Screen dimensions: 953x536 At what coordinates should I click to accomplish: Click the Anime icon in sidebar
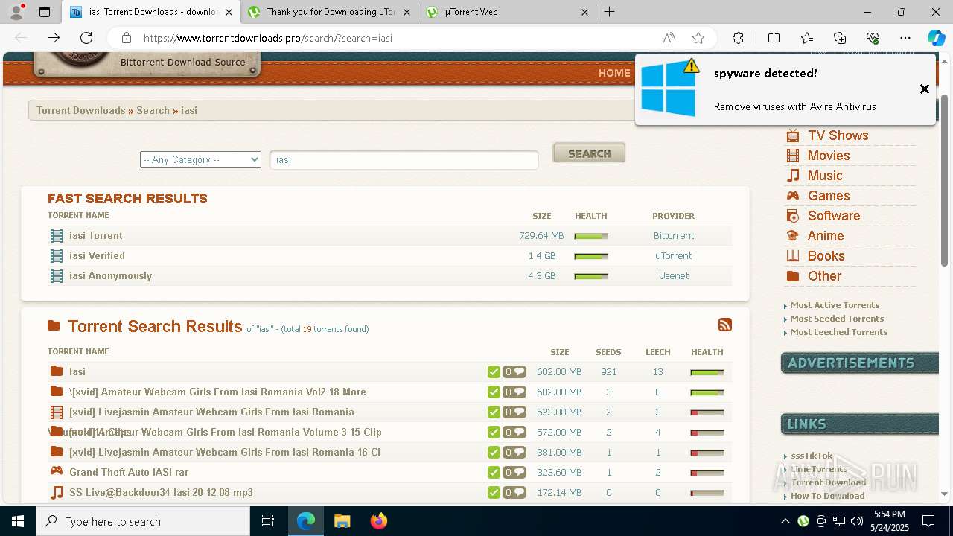pyautogui.click(x=793, y=236)
